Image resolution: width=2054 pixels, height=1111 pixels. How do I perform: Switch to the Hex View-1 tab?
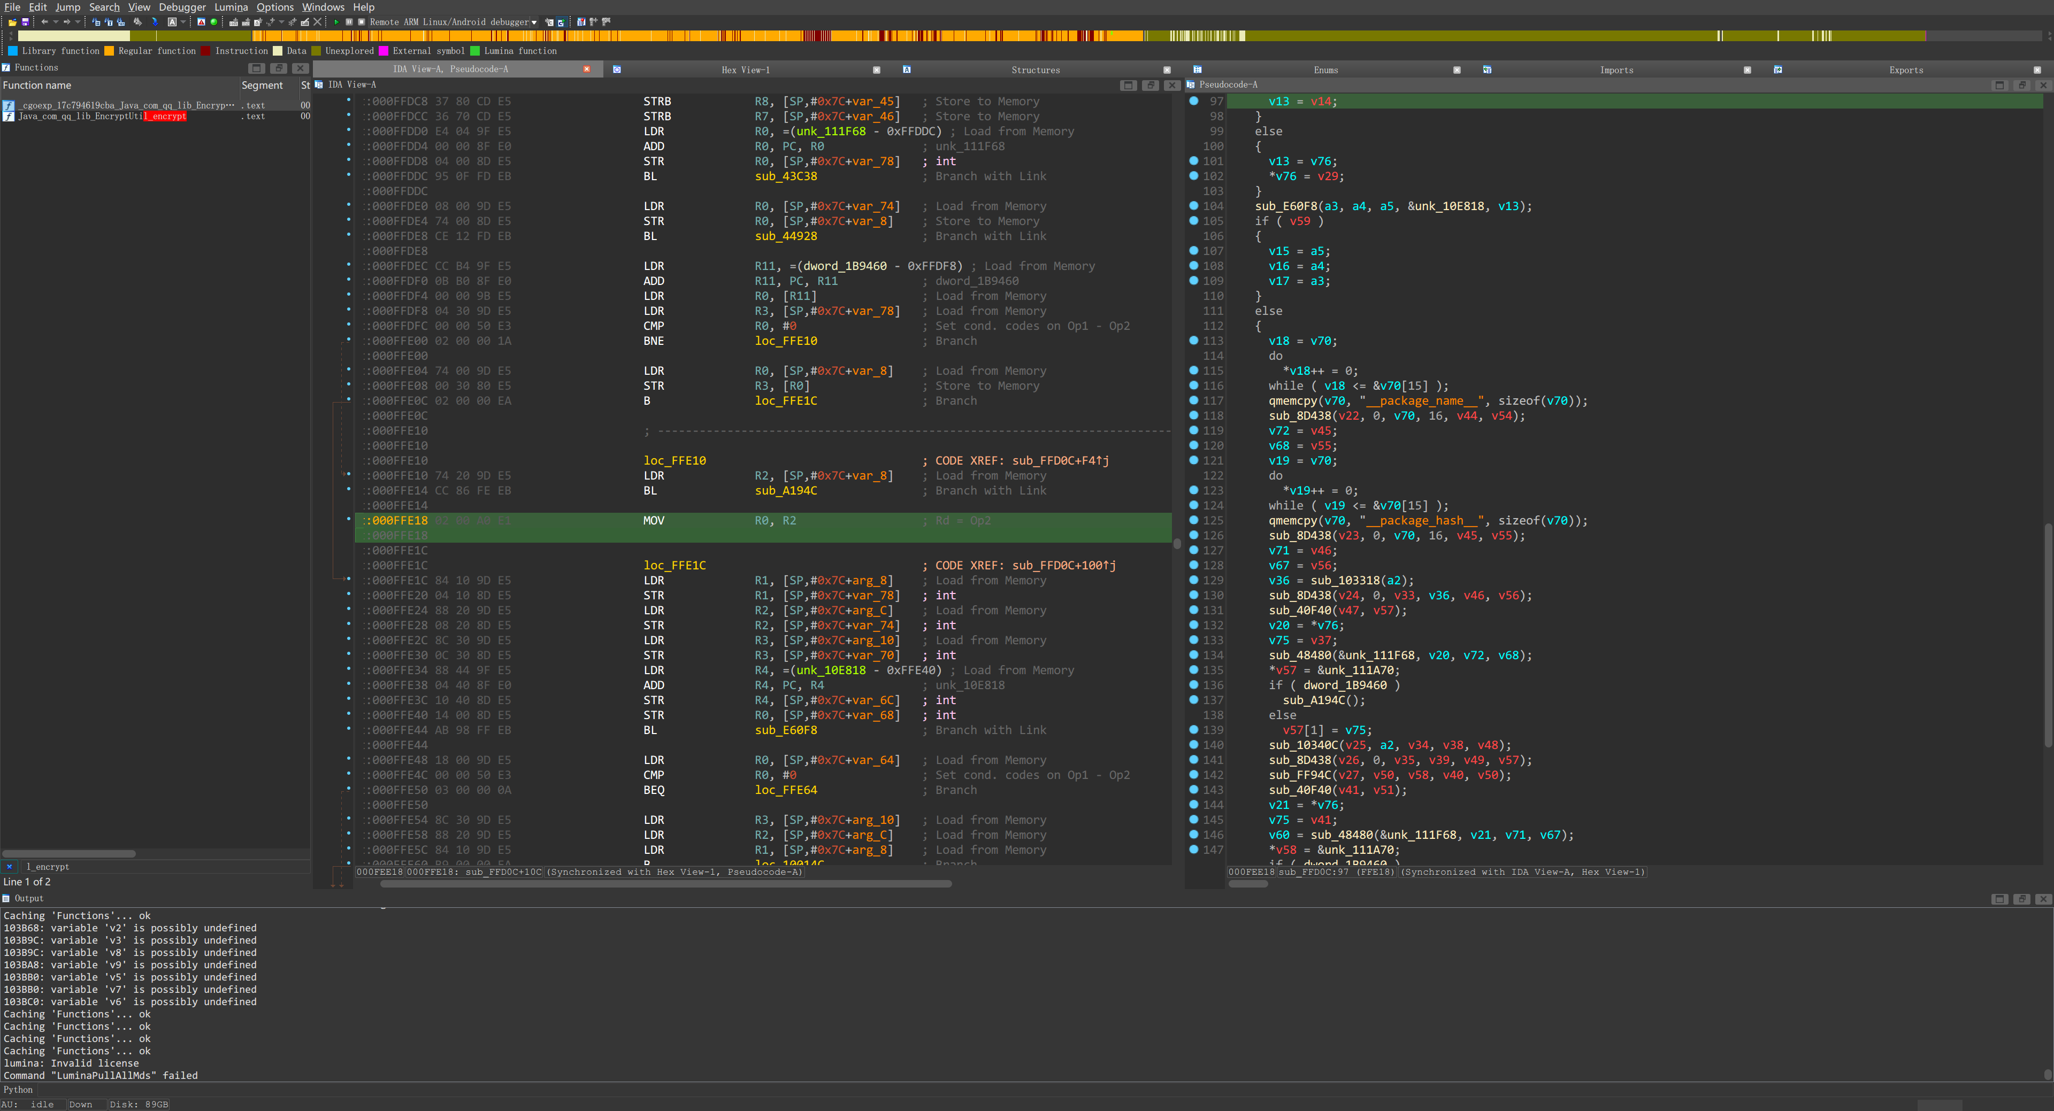click(x=745, y=70)
